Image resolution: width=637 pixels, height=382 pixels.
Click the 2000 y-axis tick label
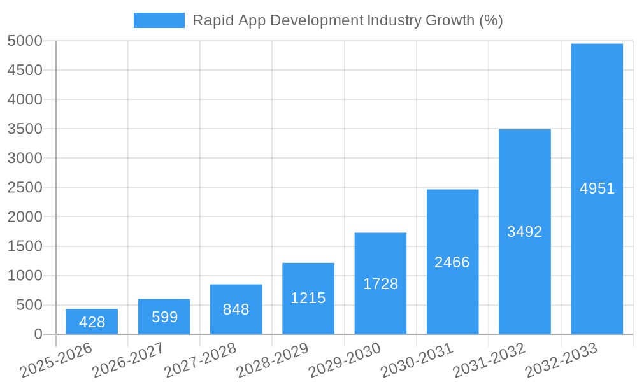25,216
